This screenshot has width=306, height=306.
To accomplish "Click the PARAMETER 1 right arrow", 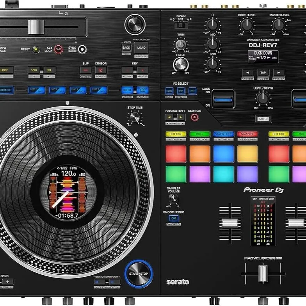I will click(181, 117).
